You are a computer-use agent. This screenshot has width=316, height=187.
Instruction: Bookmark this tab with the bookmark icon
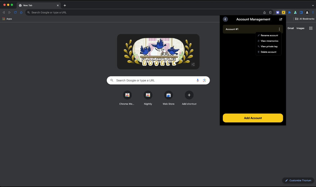coord(270,13)
